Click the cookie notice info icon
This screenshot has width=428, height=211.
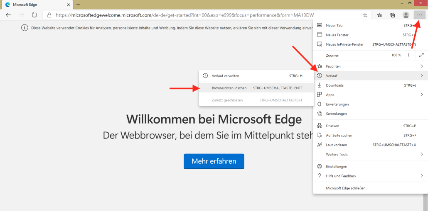[x=25, y=28]
